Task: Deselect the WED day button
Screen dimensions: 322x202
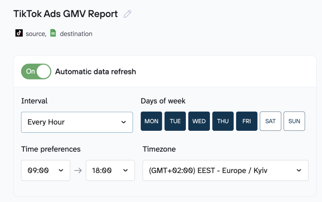Action: point(199,121)
